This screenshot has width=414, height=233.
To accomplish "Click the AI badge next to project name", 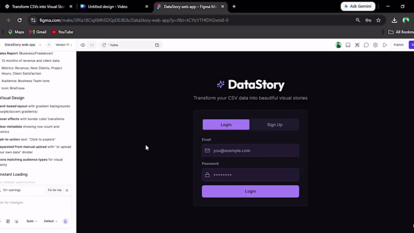I will [x=49, y=45].
